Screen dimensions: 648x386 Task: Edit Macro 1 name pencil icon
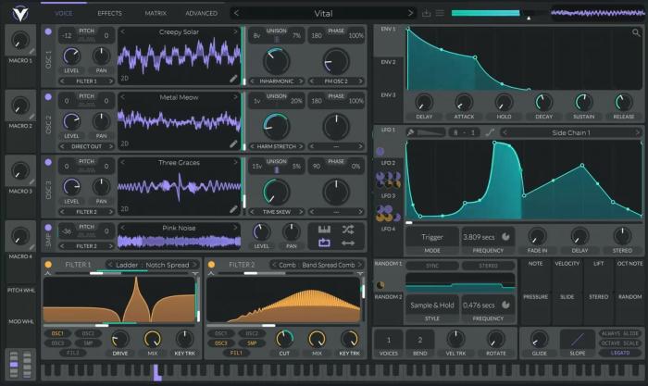click(31, 52)
